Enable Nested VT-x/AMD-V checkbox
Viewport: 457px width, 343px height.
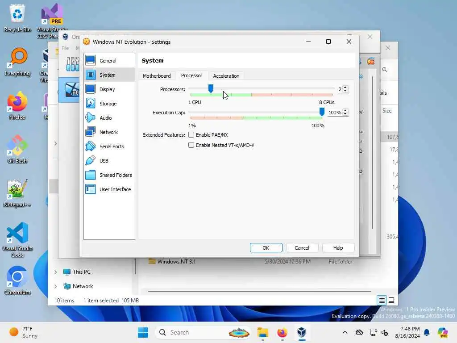[x=191, y=145]
